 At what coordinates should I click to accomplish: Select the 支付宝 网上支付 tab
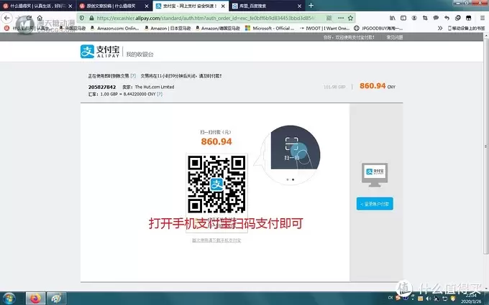[x=191, y=6]
